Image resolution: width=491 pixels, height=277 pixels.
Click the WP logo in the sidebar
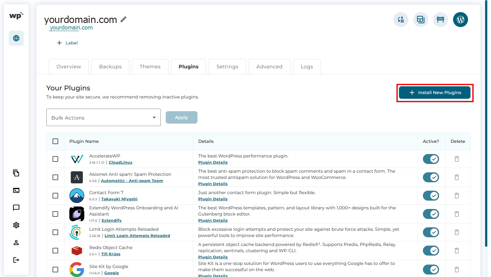16,16
